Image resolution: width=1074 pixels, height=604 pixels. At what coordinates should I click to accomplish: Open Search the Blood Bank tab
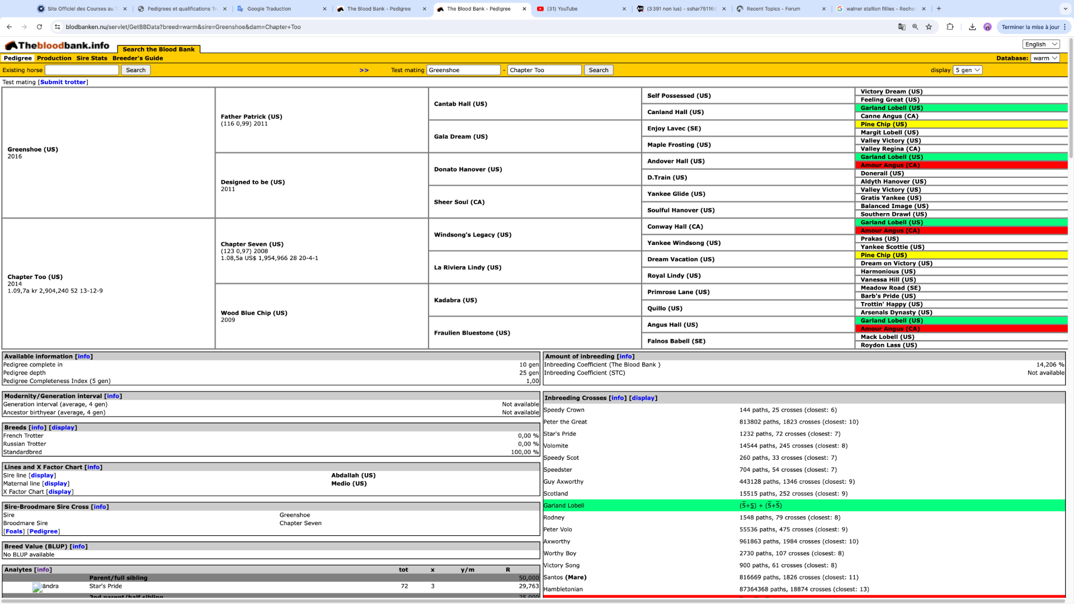158,49
